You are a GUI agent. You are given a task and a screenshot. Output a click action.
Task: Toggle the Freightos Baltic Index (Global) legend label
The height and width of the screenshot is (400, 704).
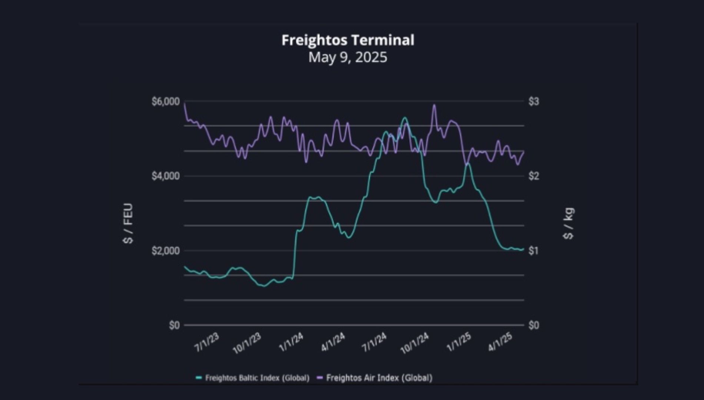pos(257,378)
